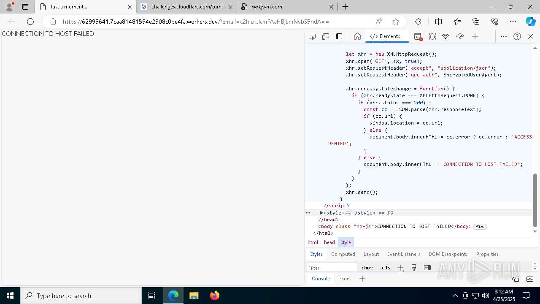Toggle the DevTools activity bar dock icon
Screen dimensions: 540x304
[x=339, y=36]
